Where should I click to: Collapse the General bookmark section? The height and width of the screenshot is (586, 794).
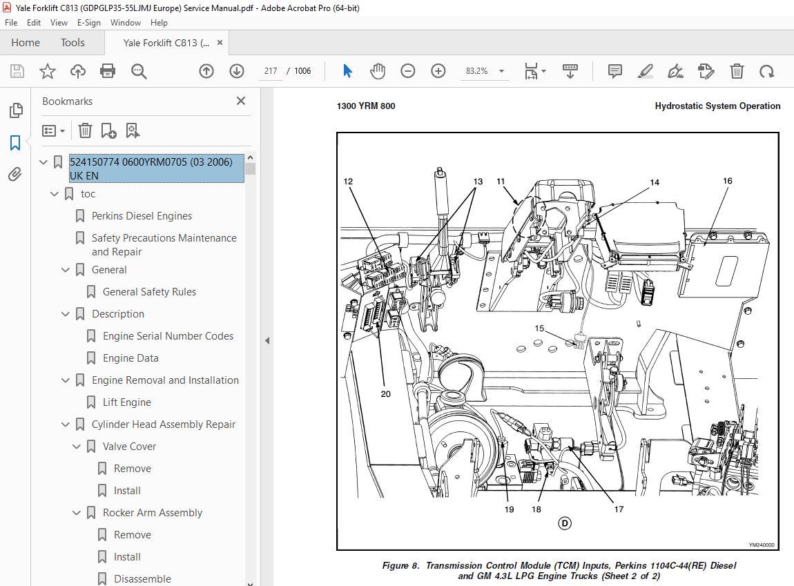66,270
